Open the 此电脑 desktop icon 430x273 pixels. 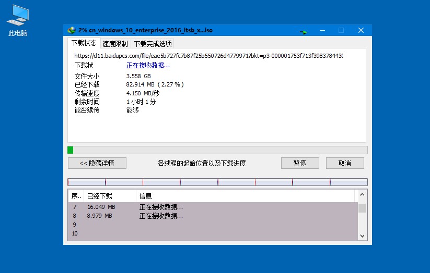pos(18,21)
